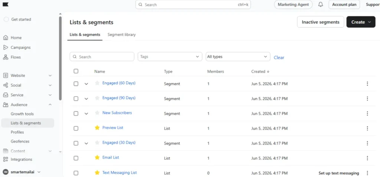Open Growth tools in sidebar

[22, 114]
